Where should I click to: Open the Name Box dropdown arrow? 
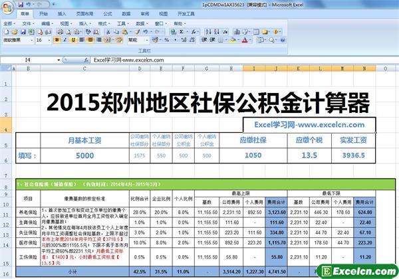[59, 60]
